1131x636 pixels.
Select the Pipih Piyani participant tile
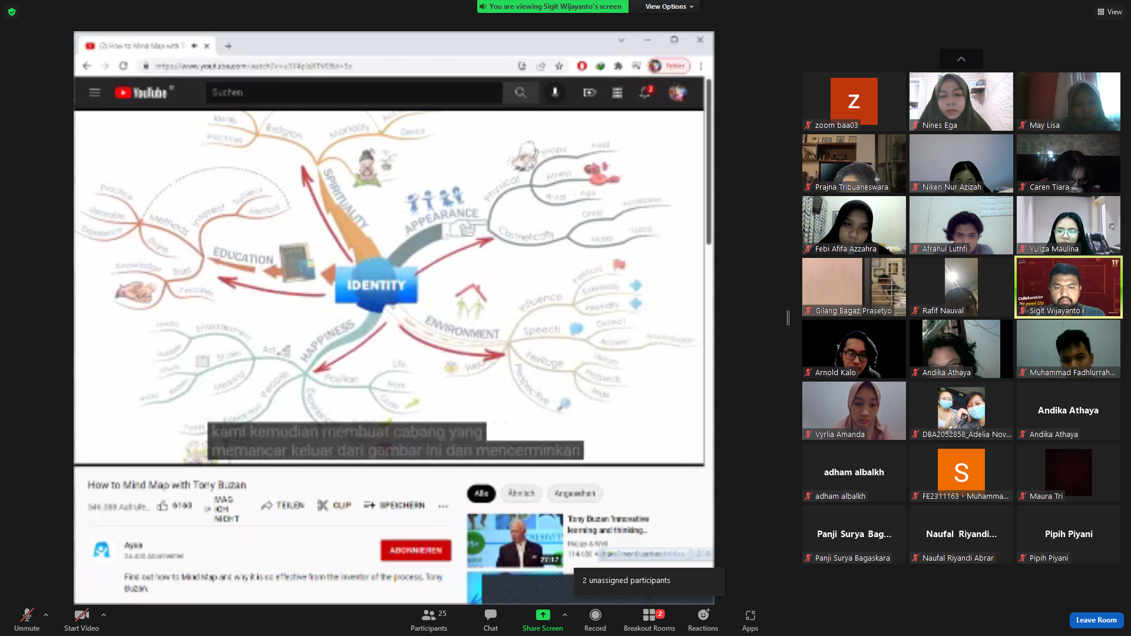[x=1069, y=534]
